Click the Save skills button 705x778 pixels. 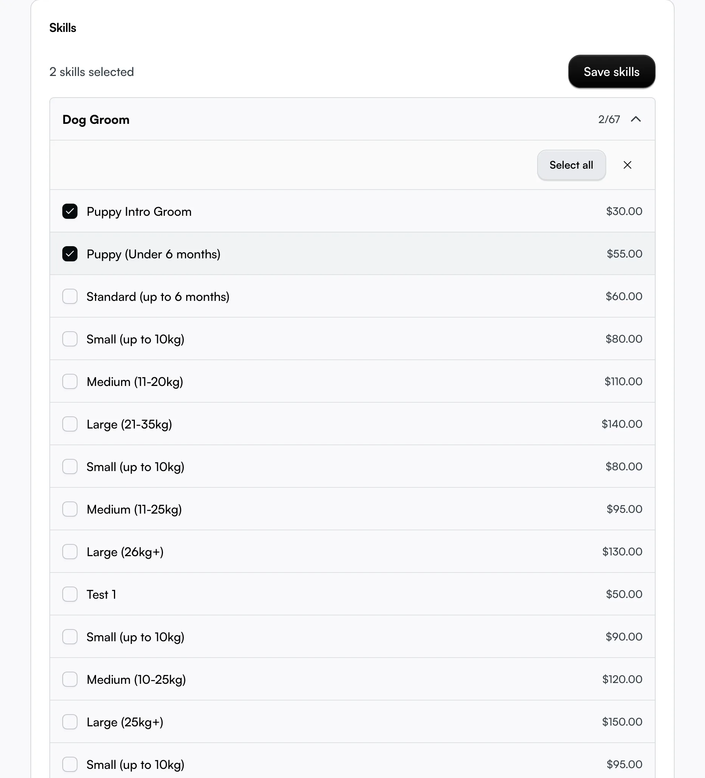click(612, 72)
